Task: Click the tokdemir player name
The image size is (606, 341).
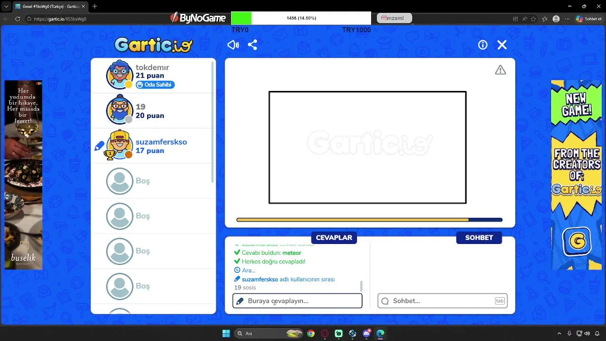Action: [152, 67]
